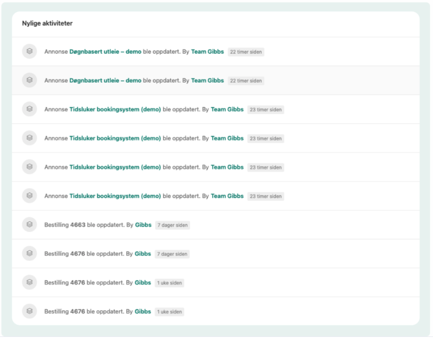The width and height of the screenshot is (433, 338).
Task: Click the layers icon in the highlighted second row
Action: click(29, 81)
